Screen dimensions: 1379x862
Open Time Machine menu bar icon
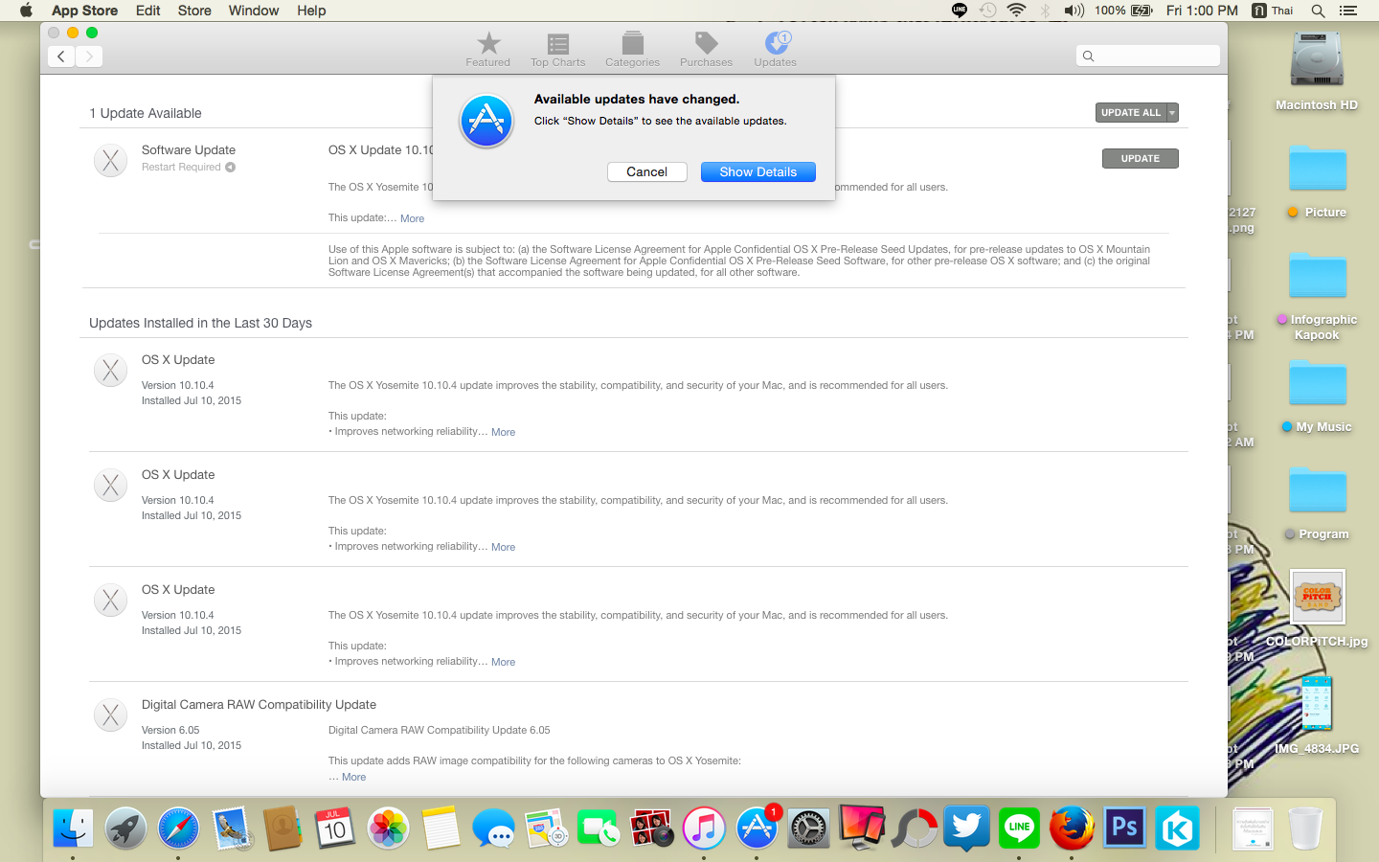pyautogui.click(x=988, y=11)
